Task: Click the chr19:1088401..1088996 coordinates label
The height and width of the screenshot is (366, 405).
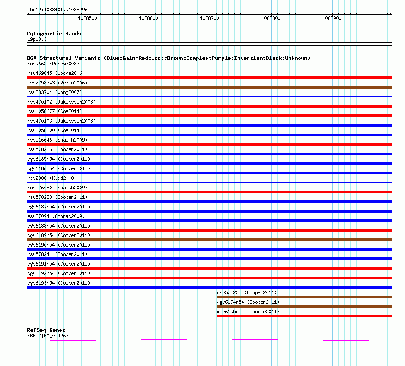Action: click(57, 10)
